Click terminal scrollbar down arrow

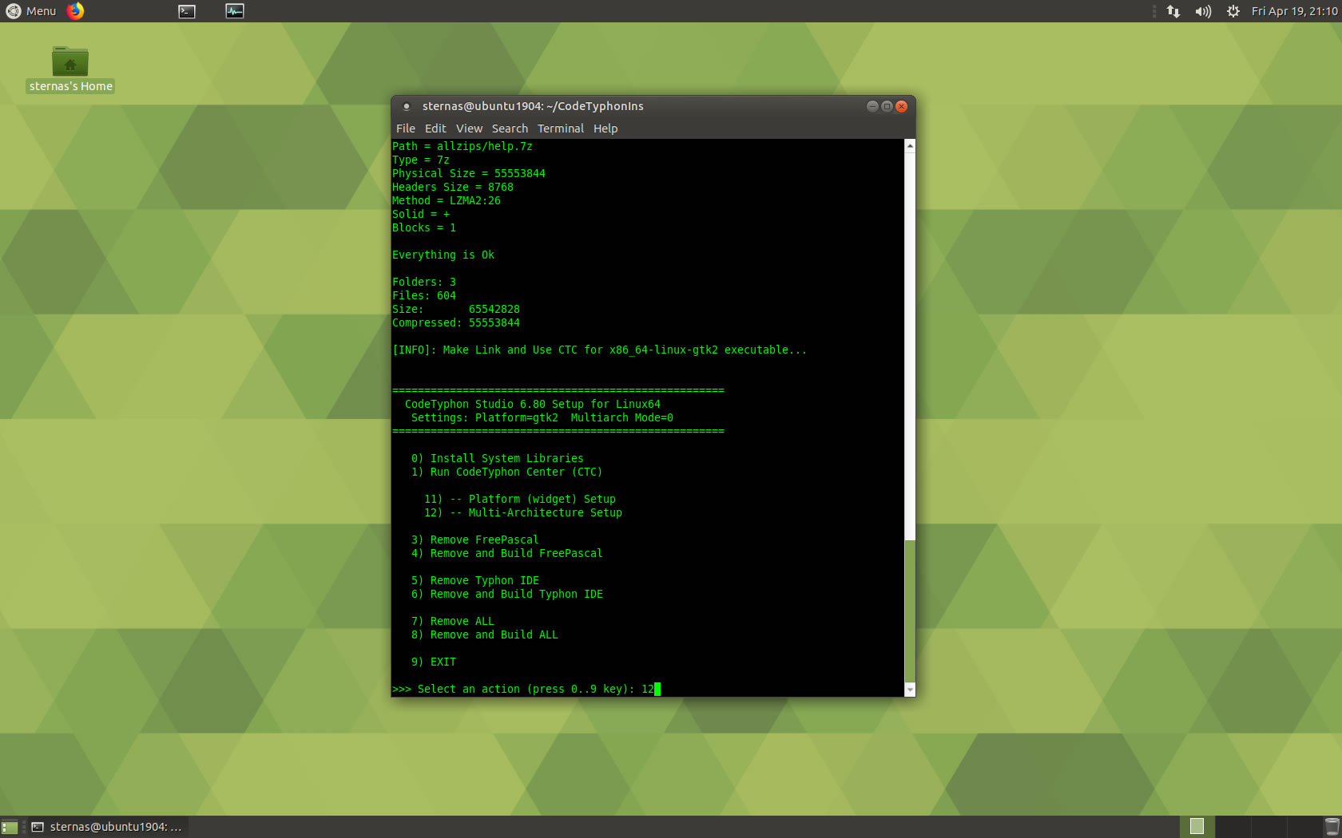(910, 690)
